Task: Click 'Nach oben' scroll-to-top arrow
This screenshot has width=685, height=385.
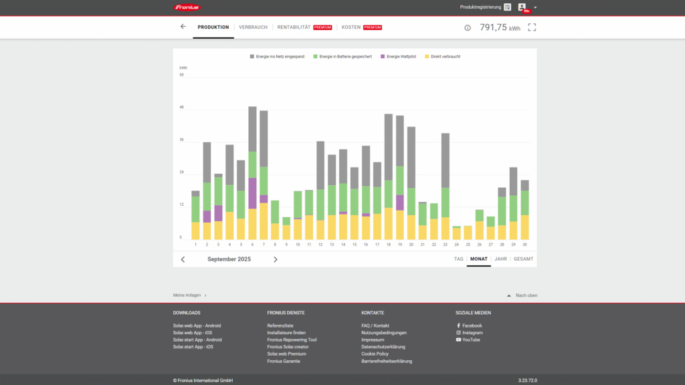Action: (x=509, y=295)
